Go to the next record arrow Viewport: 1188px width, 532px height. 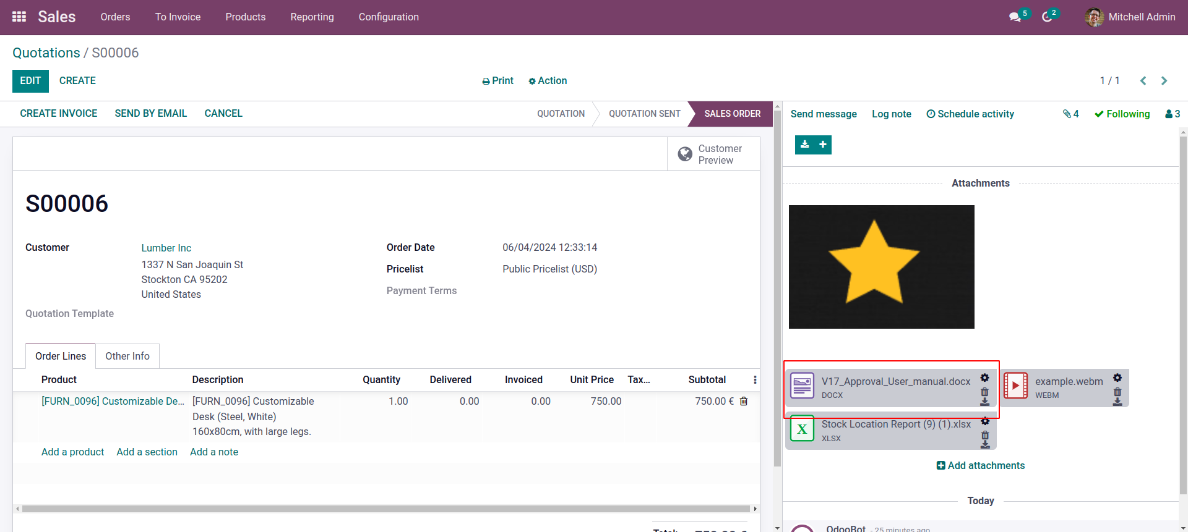click(1164, 80)
